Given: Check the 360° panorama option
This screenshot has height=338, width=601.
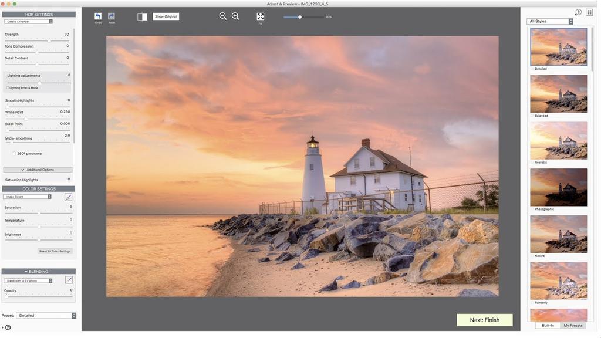Looking at the screenshot, I should [x=14, y=154].
